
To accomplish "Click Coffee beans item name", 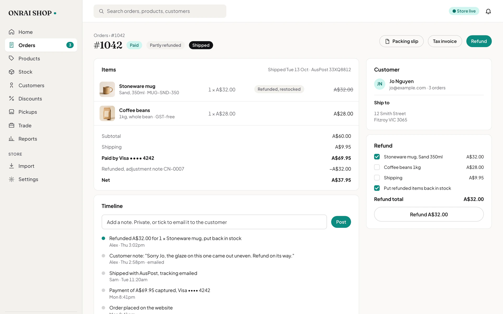I will (134, 110).
